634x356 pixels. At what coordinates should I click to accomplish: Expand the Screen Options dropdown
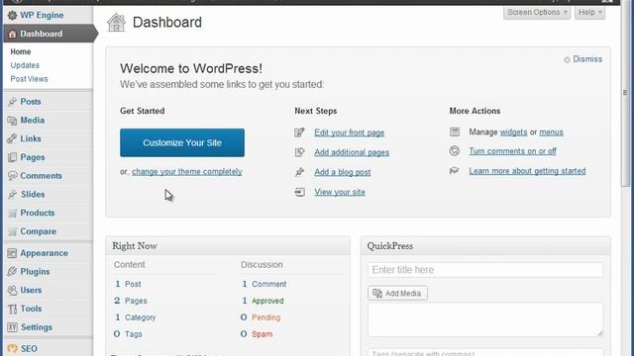tap(537, 13)
